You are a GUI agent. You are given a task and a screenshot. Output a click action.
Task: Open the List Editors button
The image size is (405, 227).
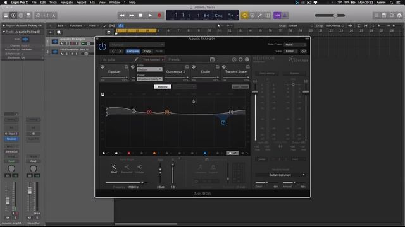[x=377, y=15]
